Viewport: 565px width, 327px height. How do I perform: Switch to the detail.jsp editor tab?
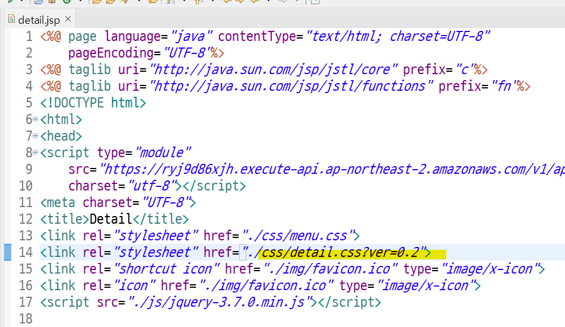coord(39,20)
